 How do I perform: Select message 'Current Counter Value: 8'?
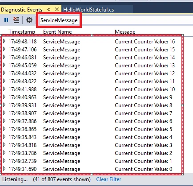(144, 105)
